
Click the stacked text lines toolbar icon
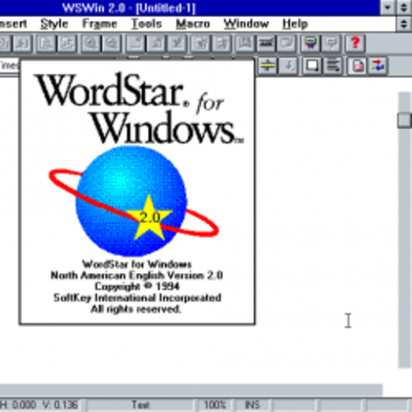pyautogui.click(x=332, y=66)
